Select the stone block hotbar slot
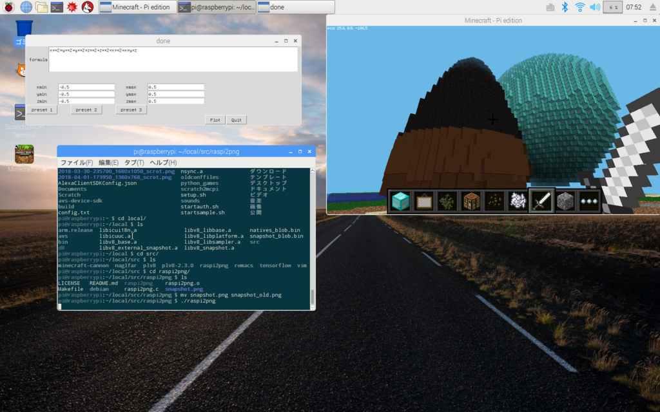Viewport: 660px width, 412px height. tap(565, 201)
